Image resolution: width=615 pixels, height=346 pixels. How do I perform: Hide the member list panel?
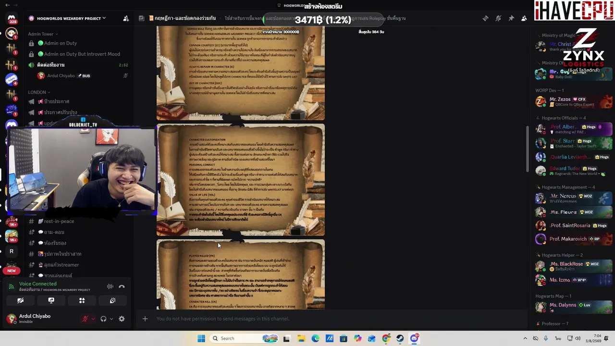(524, 18)
